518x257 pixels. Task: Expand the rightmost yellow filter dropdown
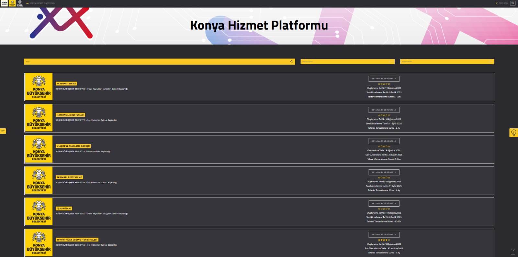[x=447, y=61]
